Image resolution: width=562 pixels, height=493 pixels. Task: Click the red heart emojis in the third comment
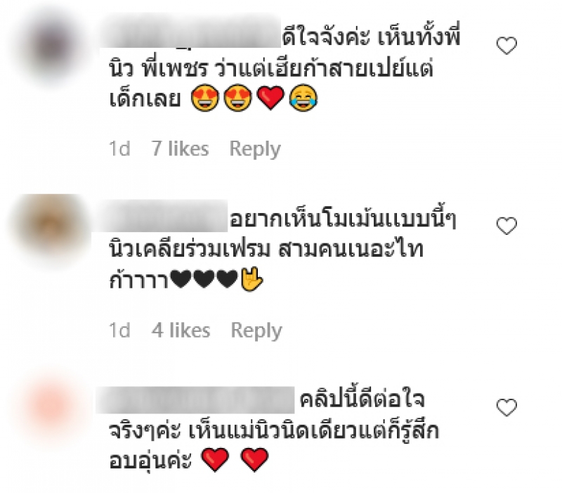pyautogui.click(x=235, y=460)
